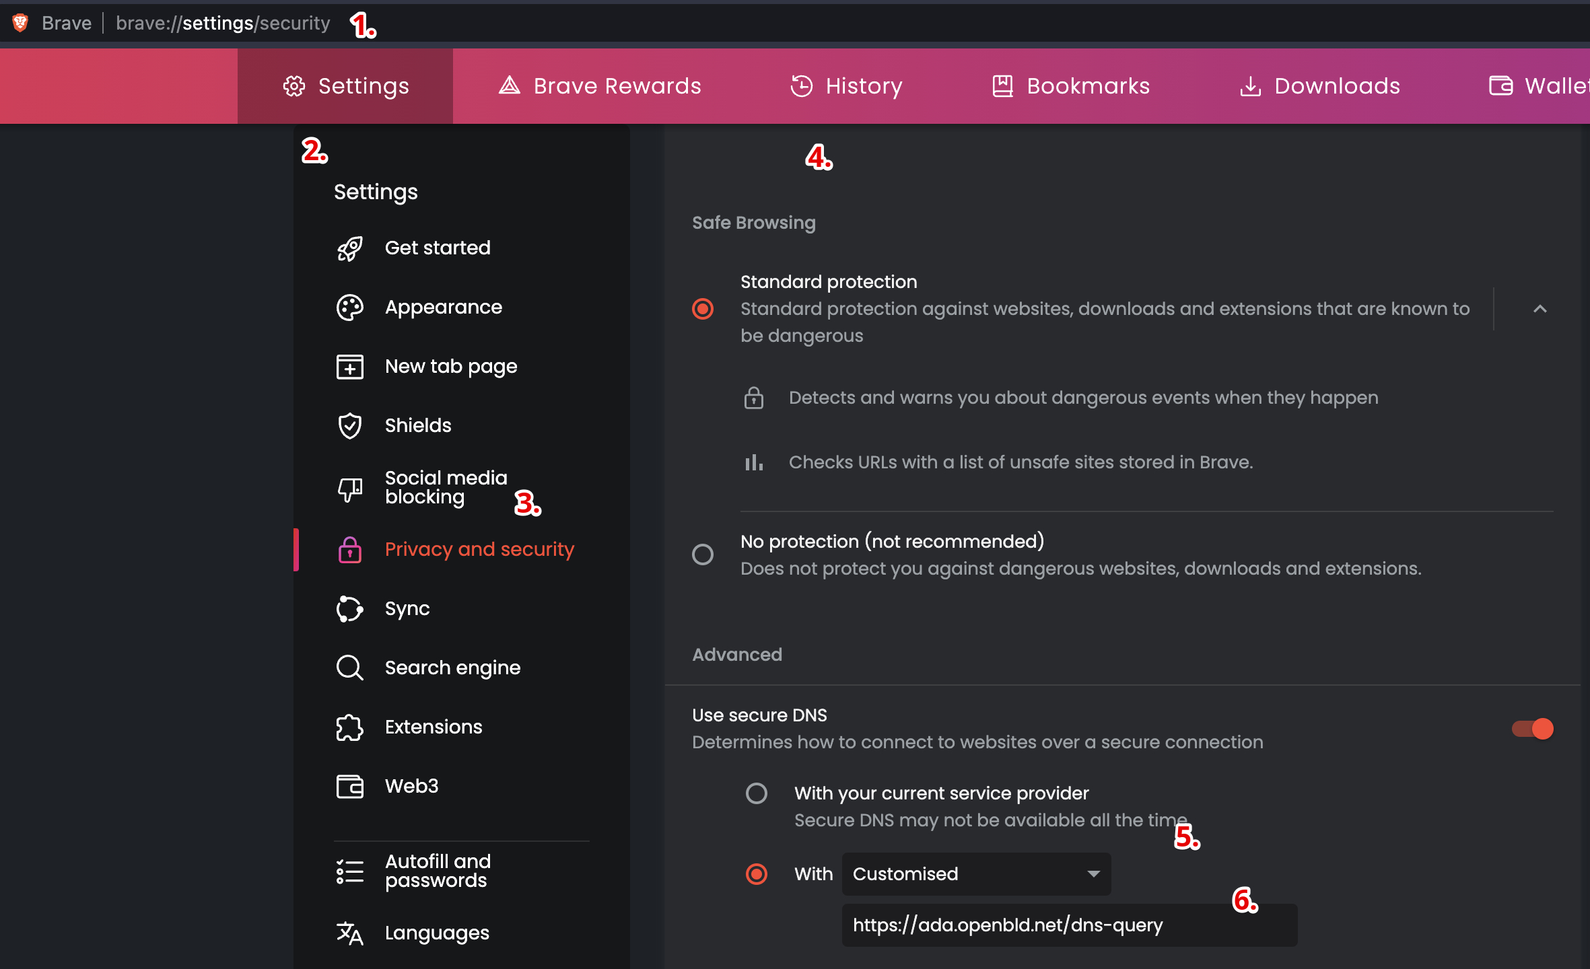The image size is (1590, 969).
Task: Click the Brave lion logo in address bar
Action: tap(20, 23)
